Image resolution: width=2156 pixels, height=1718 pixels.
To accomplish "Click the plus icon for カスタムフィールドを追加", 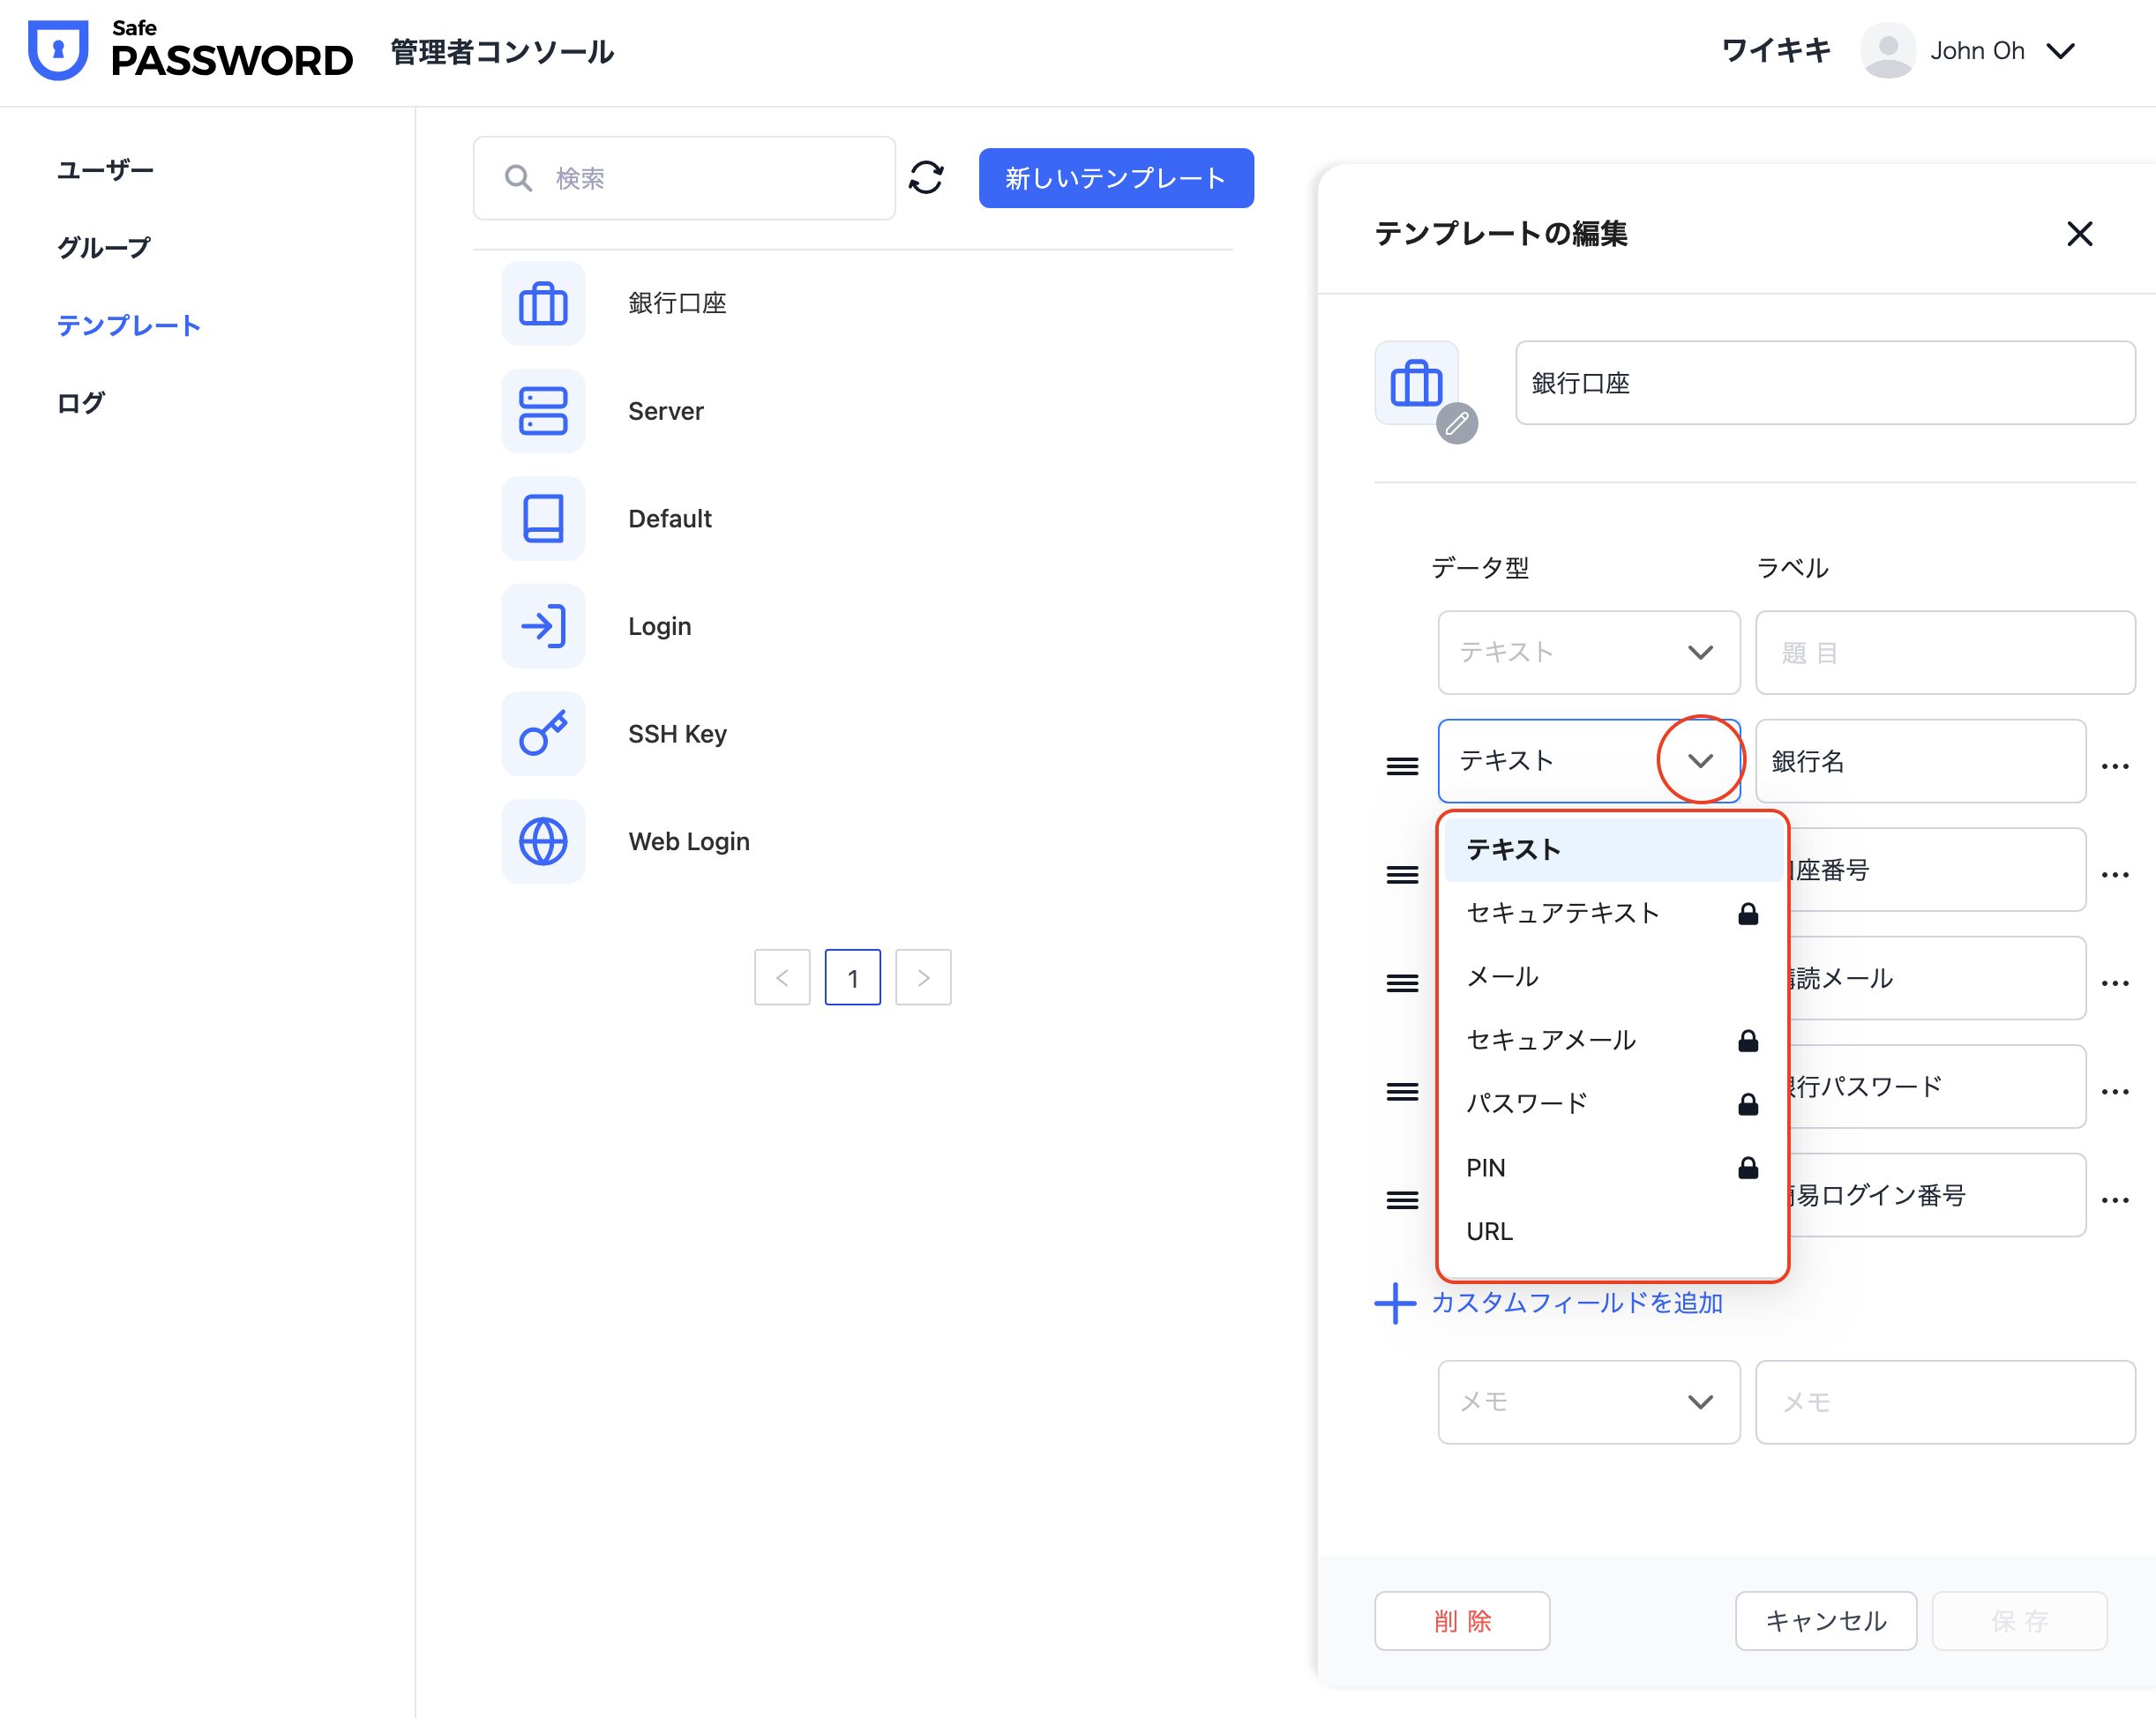I will [1394, 1303].
